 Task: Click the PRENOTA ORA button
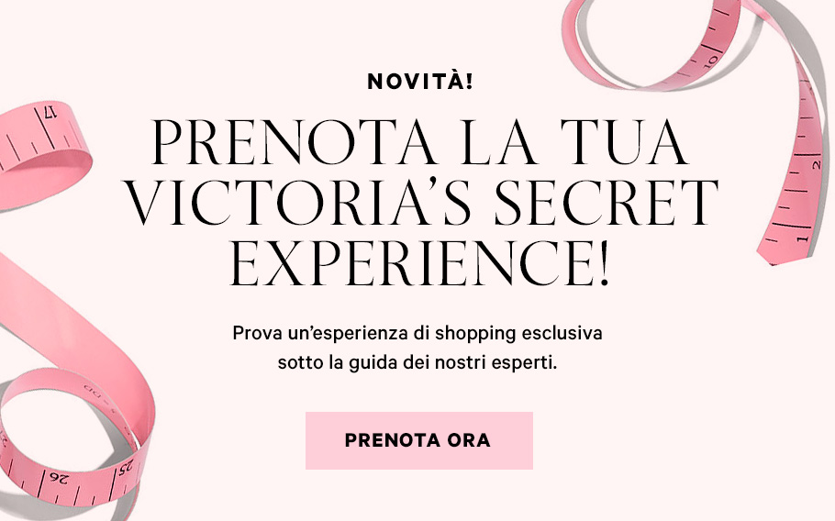[418, 440]
